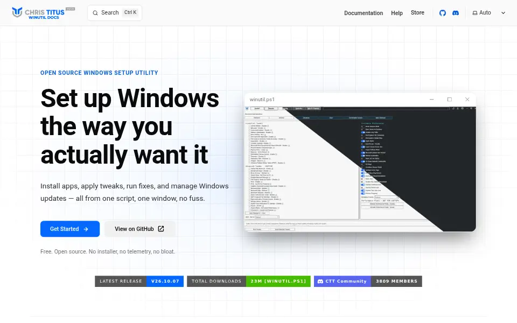This screenshot has width=517, height=323.
Task: Open the Documentation nav item
Action: point(364,13)
